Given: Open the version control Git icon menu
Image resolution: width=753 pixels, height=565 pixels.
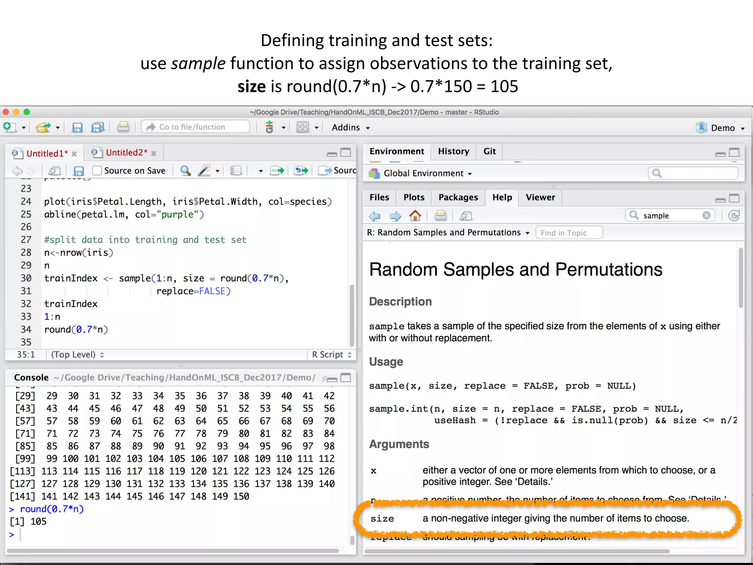Looking at the screenshot, I should 270,127.
